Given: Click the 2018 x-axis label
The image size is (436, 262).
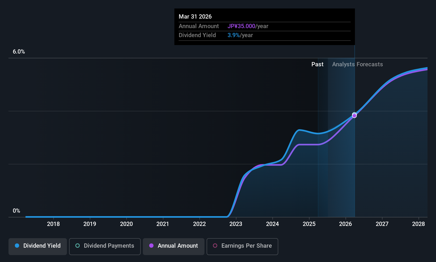Looking at the screenshot, I should click(53, 224).
